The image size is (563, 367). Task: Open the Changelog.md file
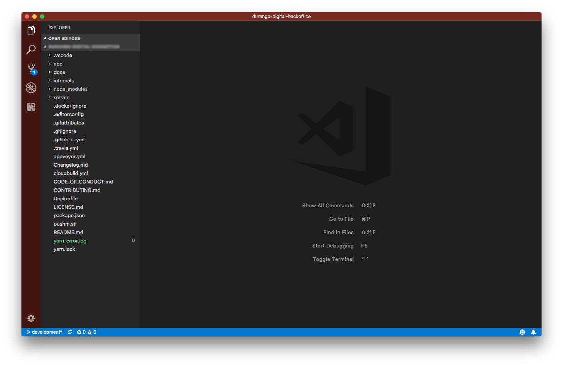90,165
